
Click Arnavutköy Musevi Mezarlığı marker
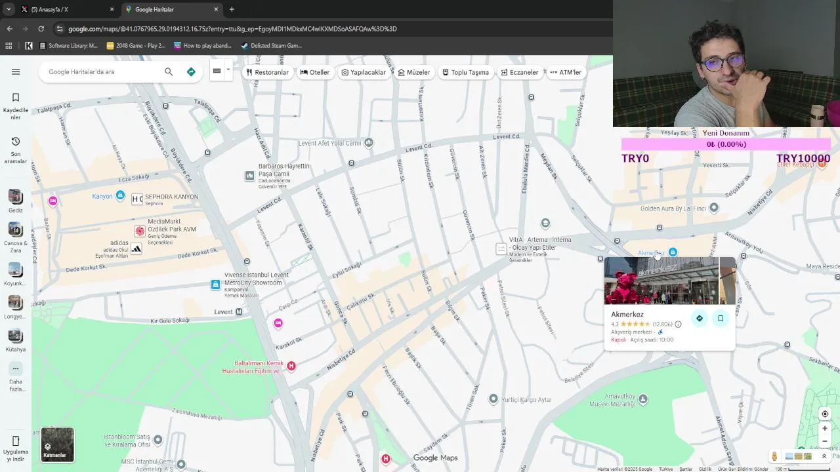643,399
